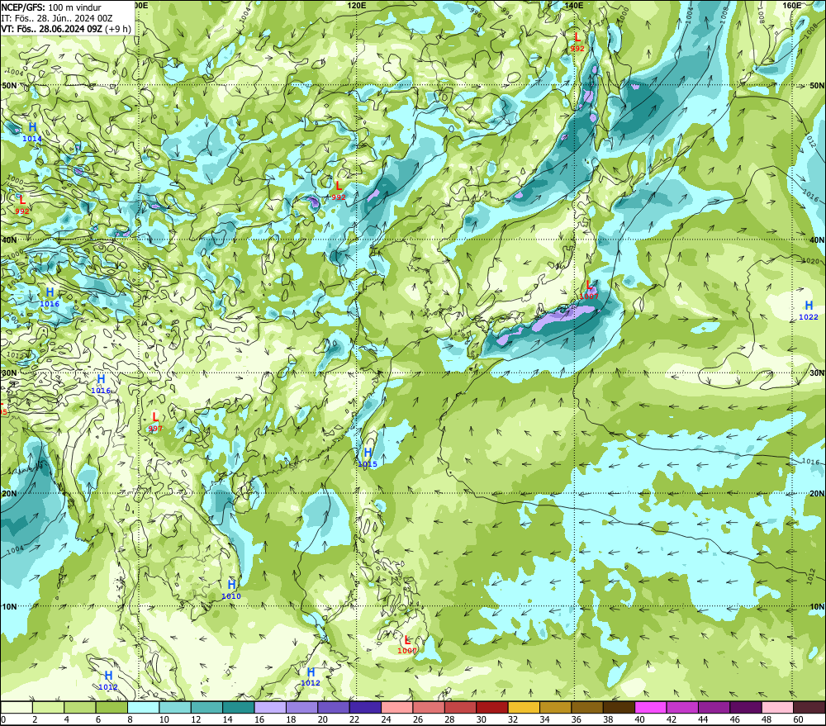Click the L 1007 marker near the Philippines
Image resolution: width=826 pixels, height=726 pixels.
(406, 645)
